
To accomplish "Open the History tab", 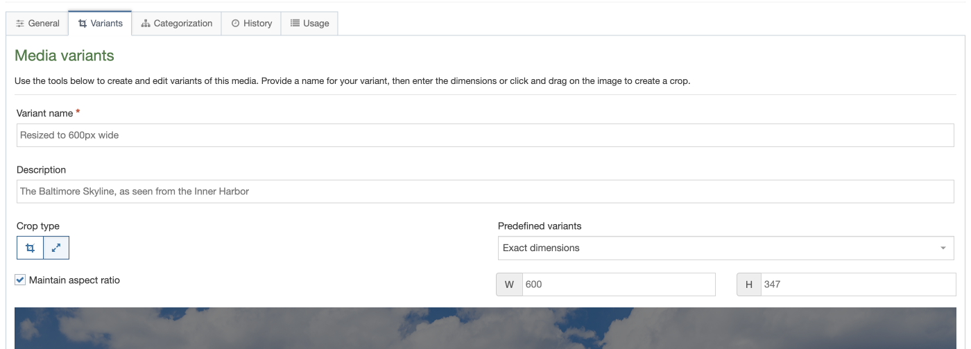I will (x=251, y=23).
